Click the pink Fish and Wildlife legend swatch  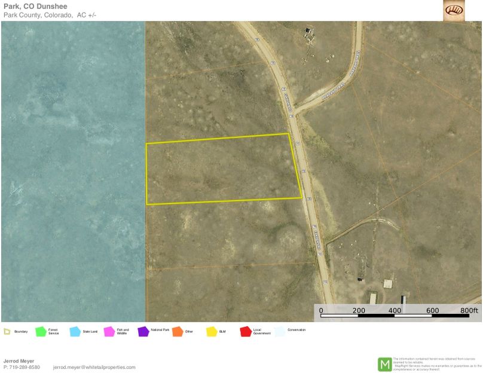click(x=109, y=331)
